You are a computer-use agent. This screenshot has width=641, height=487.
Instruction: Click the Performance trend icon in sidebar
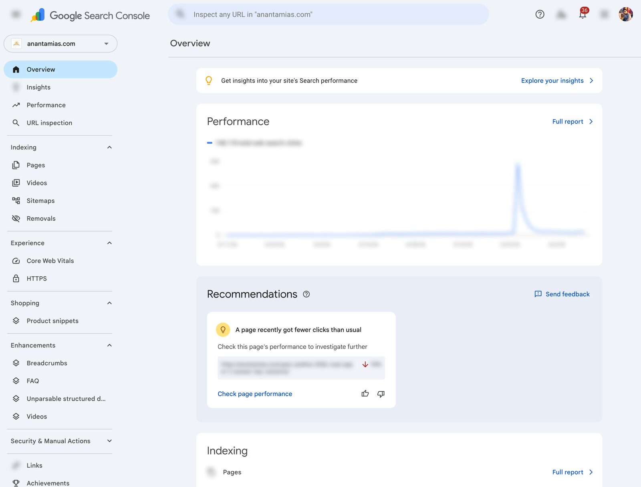[16, 105]
